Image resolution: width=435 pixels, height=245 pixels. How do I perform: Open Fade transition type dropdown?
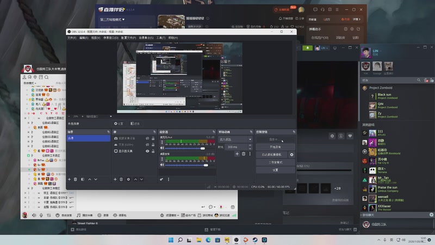point(235,139)
